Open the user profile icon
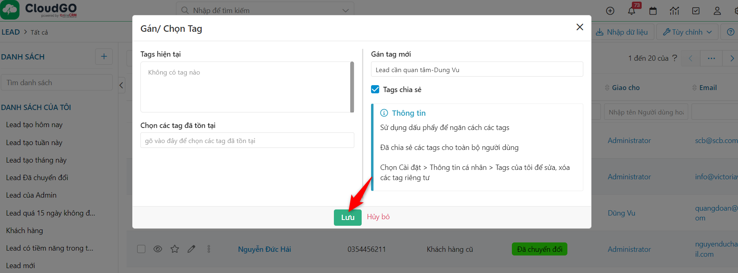Screen dimensions: 738x273 [x=717, y=11]
